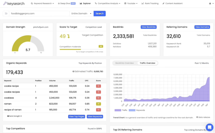Viewport: 215px width, 133px height.
Task: Click the score badge 50 for recipe of ramen
Action: click(x=98, y=110)
